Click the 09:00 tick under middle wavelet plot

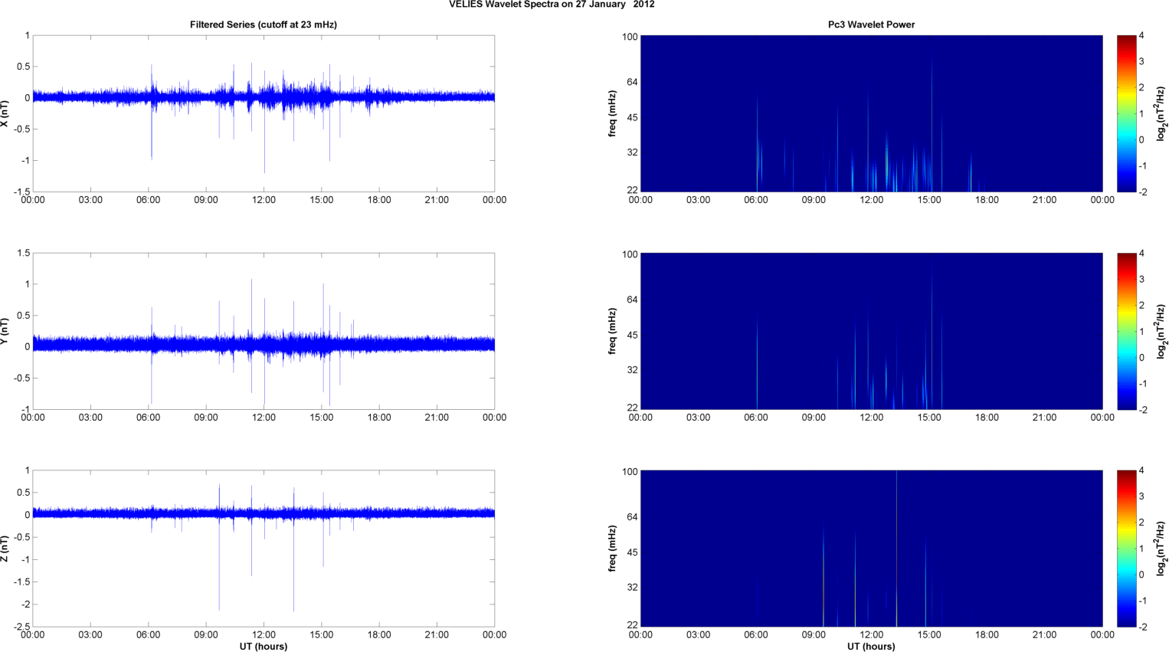[814, 418]
